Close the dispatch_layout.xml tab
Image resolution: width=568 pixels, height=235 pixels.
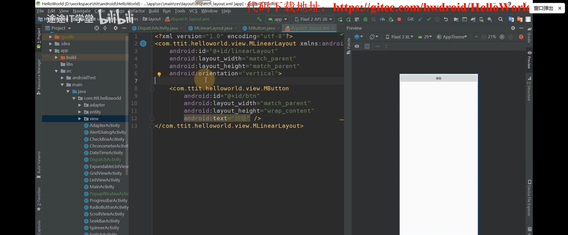coord(333,28)
